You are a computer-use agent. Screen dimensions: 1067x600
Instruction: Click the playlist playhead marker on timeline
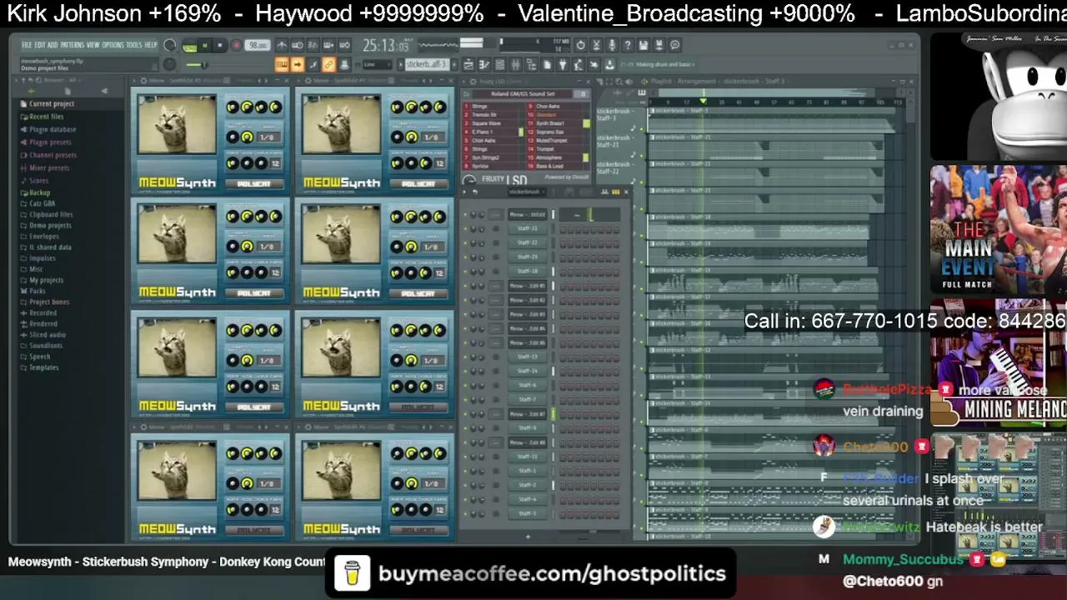click(703, 102)
